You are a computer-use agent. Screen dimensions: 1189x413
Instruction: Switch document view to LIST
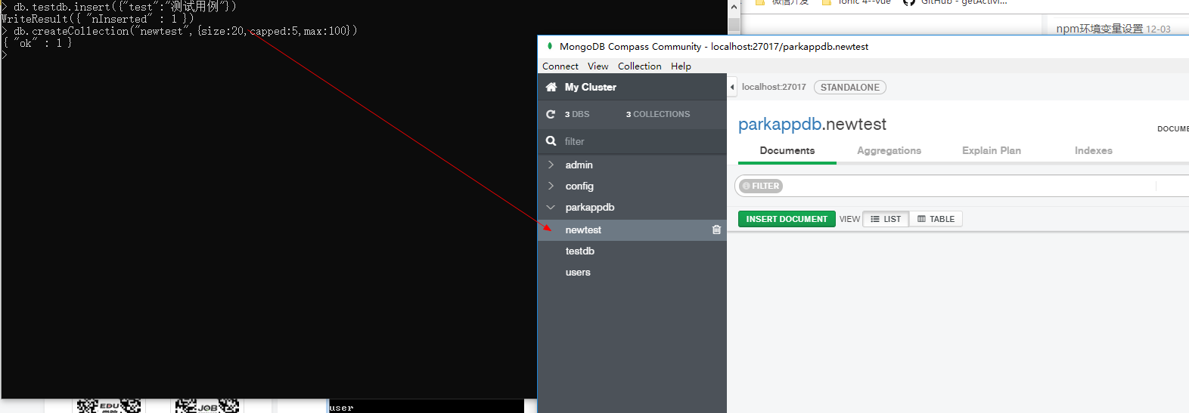point(886,219)
